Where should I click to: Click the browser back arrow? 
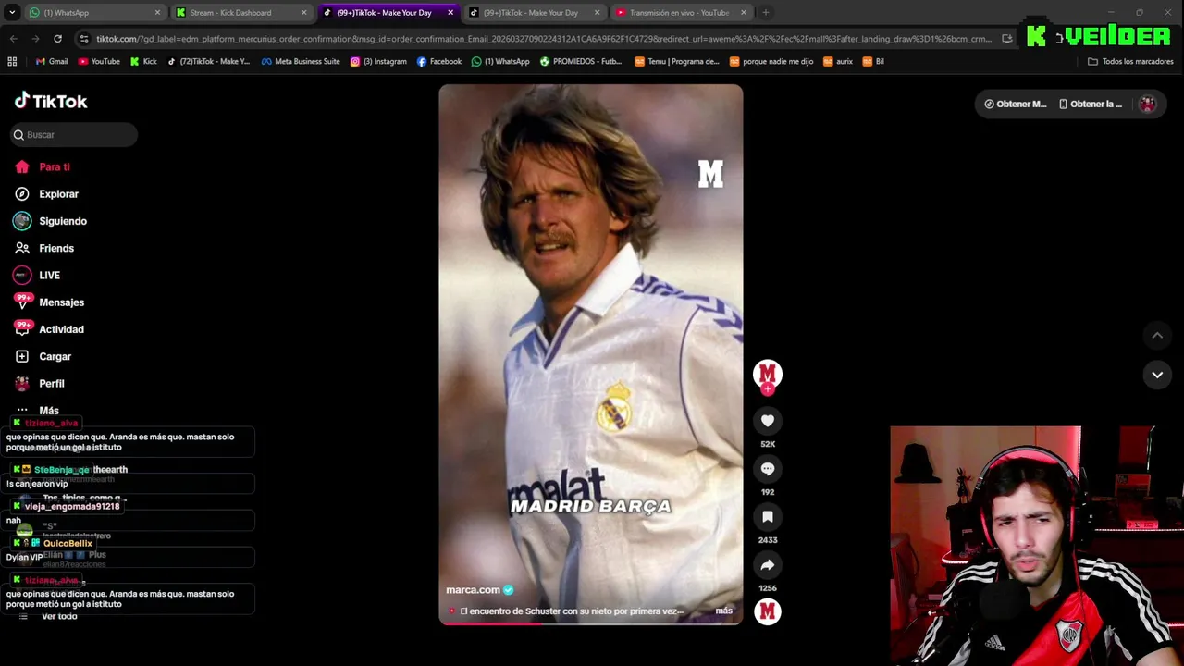[13, 39]
